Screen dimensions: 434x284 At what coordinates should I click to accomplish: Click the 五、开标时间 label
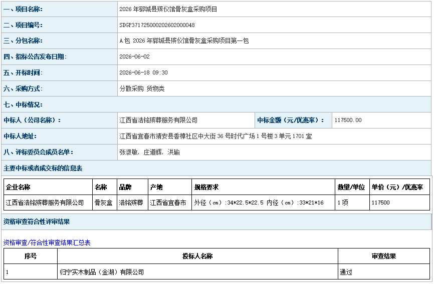pos(23,72)
